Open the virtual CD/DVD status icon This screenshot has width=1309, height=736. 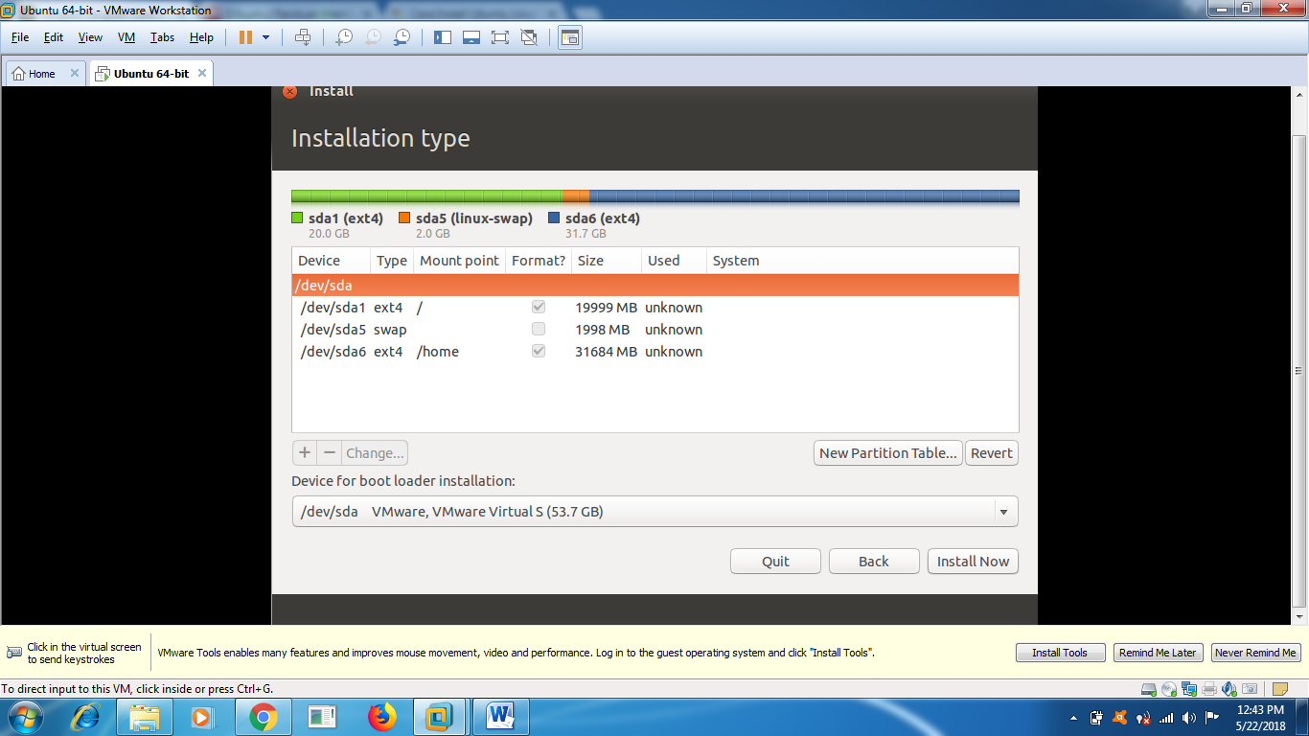click(1170, 687)
